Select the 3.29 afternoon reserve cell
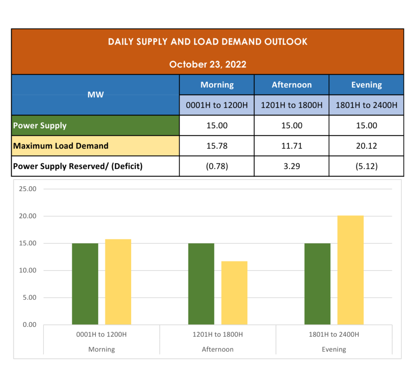Image resolution: width=416 pixels, height=391 pixels. coord(292,166)
